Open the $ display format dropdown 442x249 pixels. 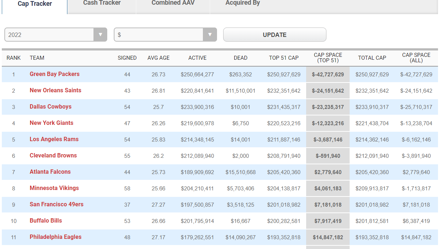[165, 35]
